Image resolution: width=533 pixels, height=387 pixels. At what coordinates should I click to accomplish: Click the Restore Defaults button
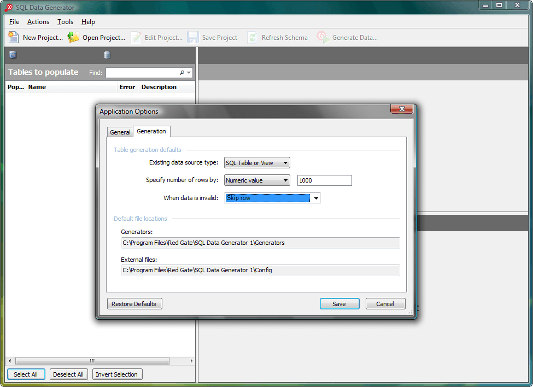pos(134,304)
